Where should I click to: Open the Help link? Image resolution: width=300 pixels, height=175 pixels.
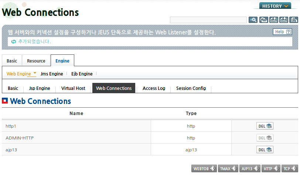(282, 31)
